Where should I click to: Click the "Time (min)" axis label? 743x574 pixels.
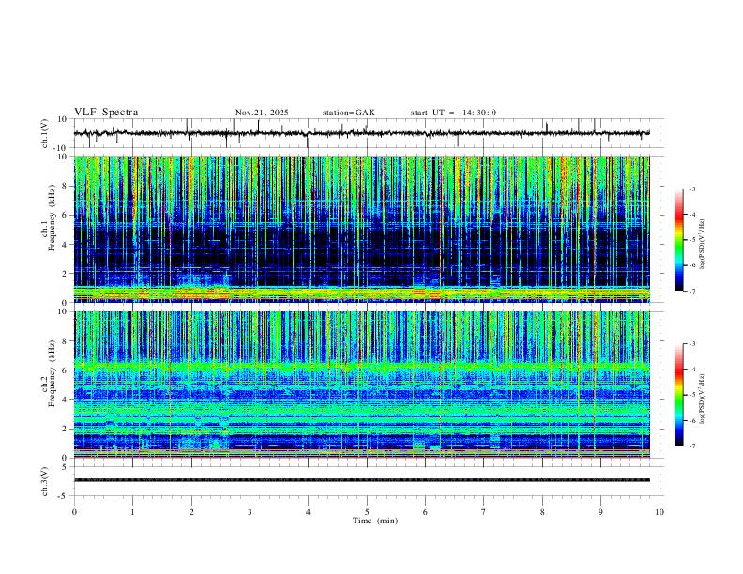click(x=375, y=521)
